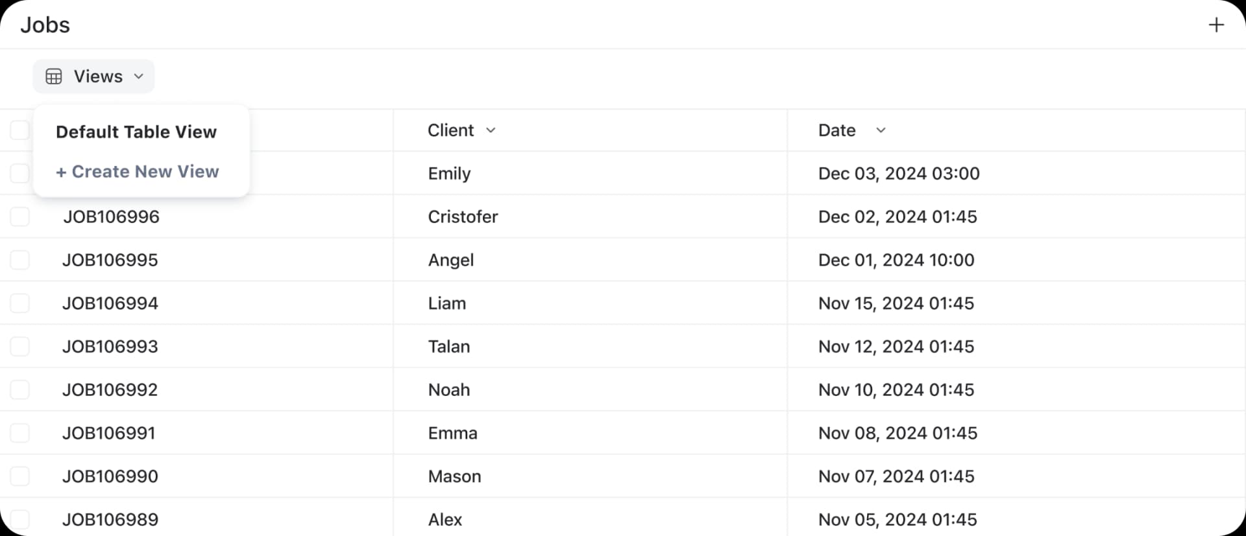Viewport: 1246px width, 536px height.
Task: Expand the Date column sort chevron
Action: 881,130
